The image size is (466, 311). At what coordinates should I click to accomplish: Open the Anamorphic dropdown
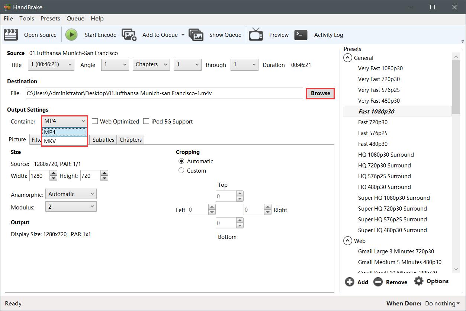coord(71,194)
